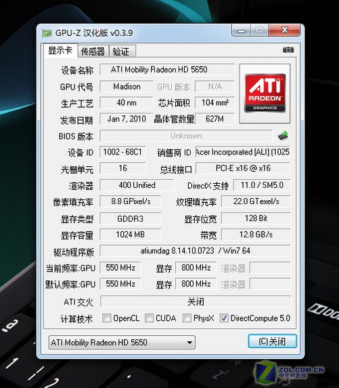Click the 总线接口 field PCI-E x16 @ x16

[243, 168]
